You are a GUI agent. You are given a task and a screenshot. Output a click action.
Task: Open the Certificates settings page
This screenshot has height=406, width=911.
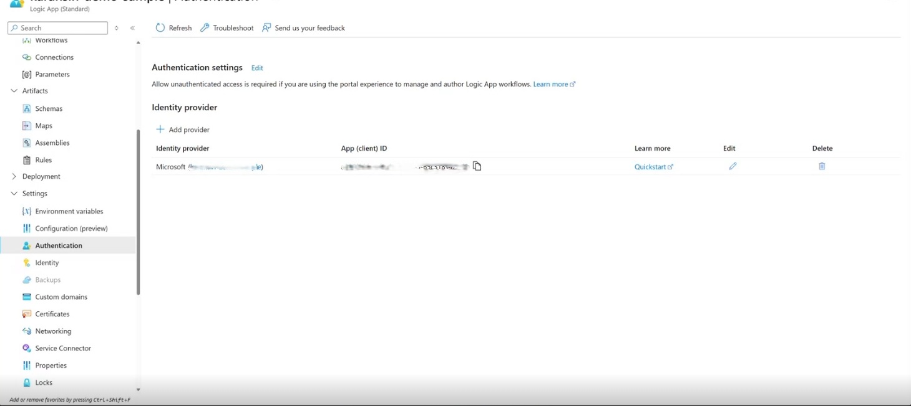(51, 313)
